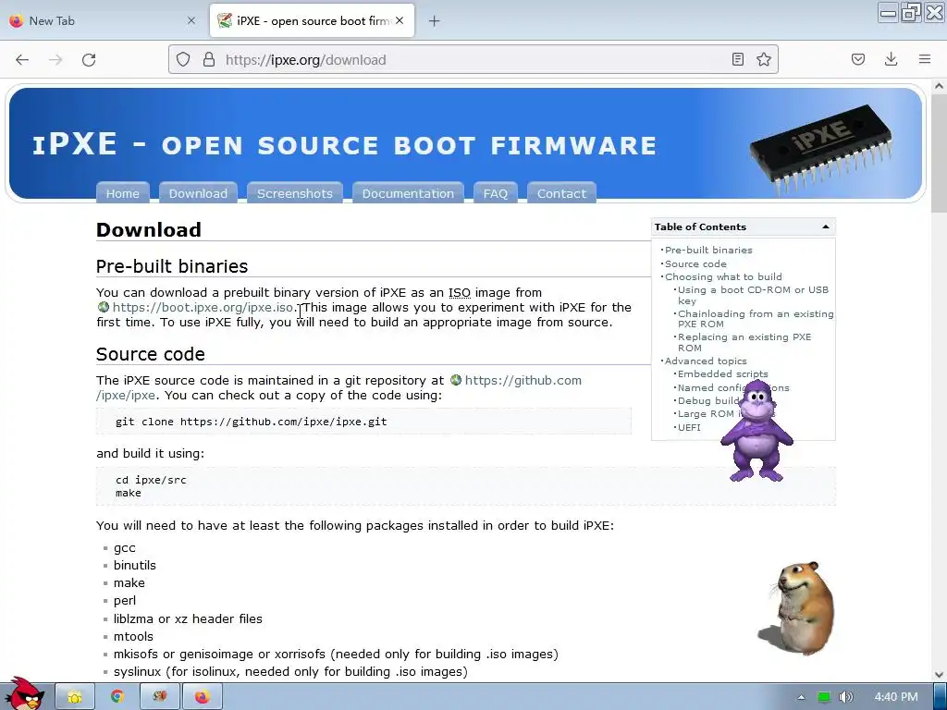Click the hamster desktop character

[798, 606]
